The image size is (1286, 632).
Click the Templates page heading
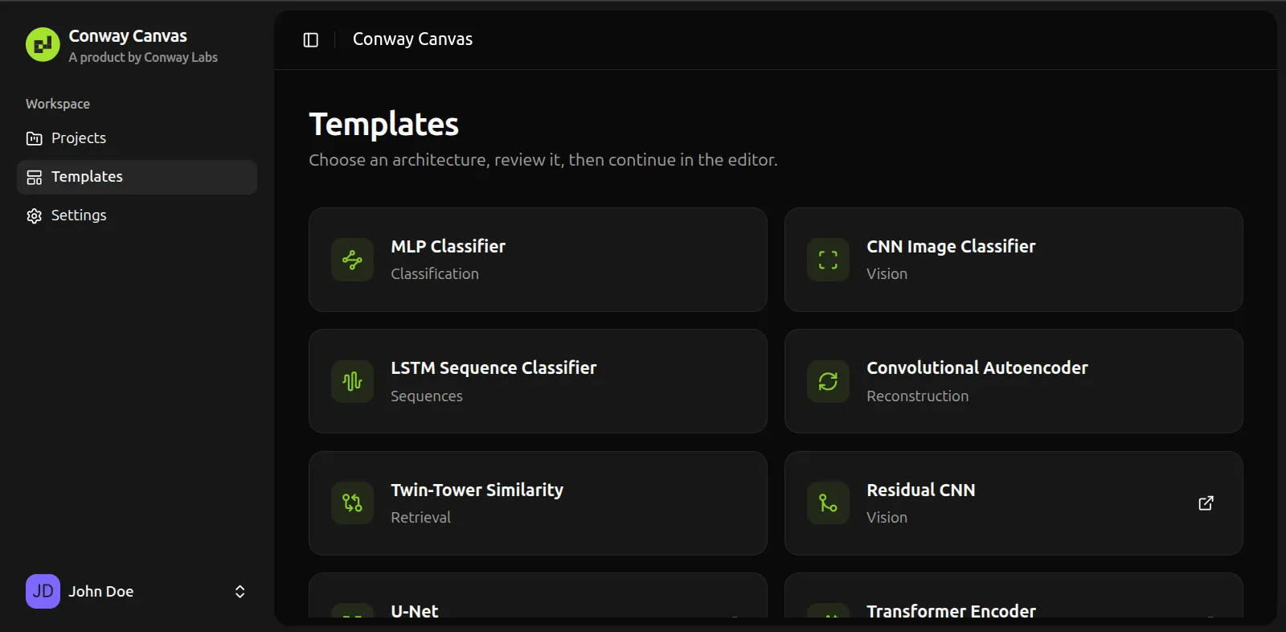(x=384, y=125)
